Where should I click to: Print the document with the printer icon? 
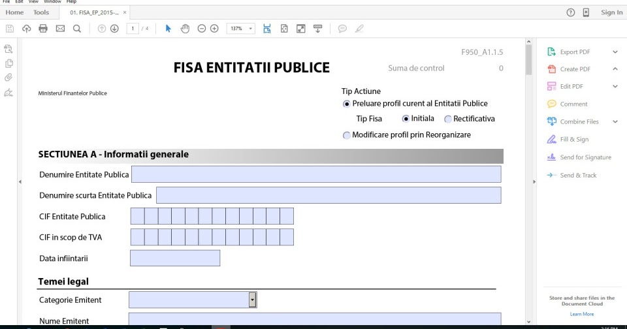coord(43,28)
